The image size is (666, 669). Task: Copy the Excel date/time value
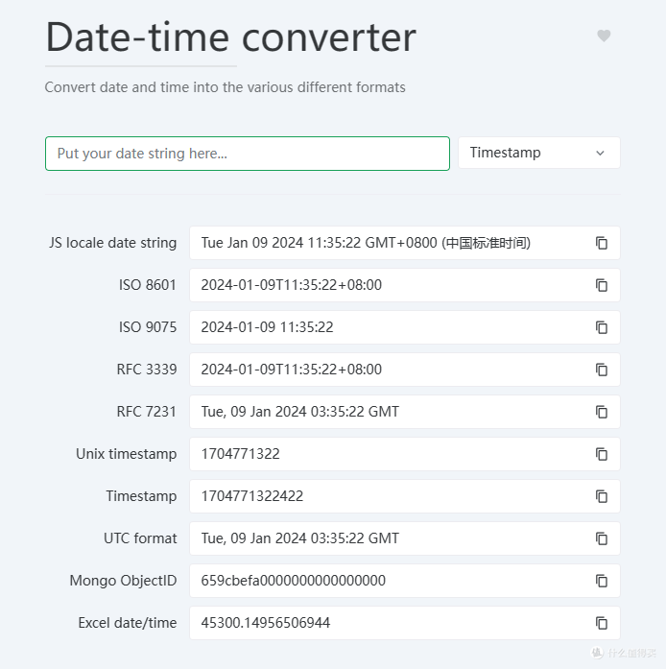coord(602,623)
